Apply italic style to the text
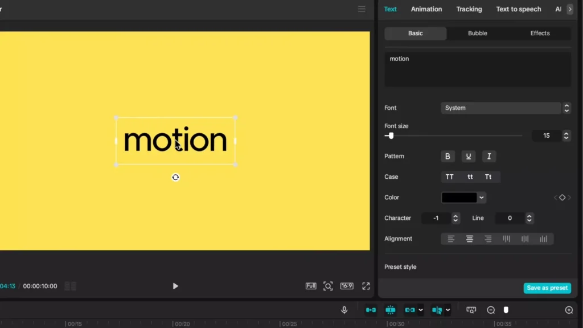 pos(489,156)
